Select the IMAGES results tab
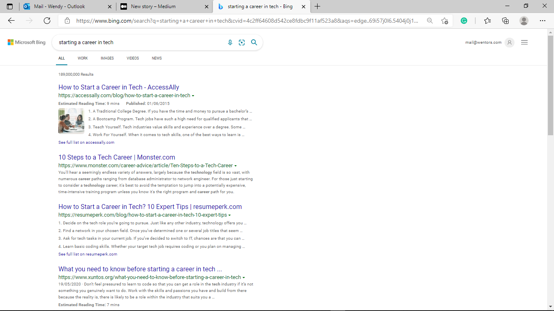This screenshot has height=311, width=554. (x=107, y=58)
